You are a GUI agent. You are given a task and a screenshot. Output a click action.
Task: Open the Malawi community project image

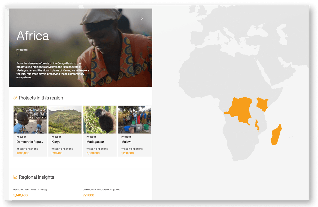(x=135, y=119)
